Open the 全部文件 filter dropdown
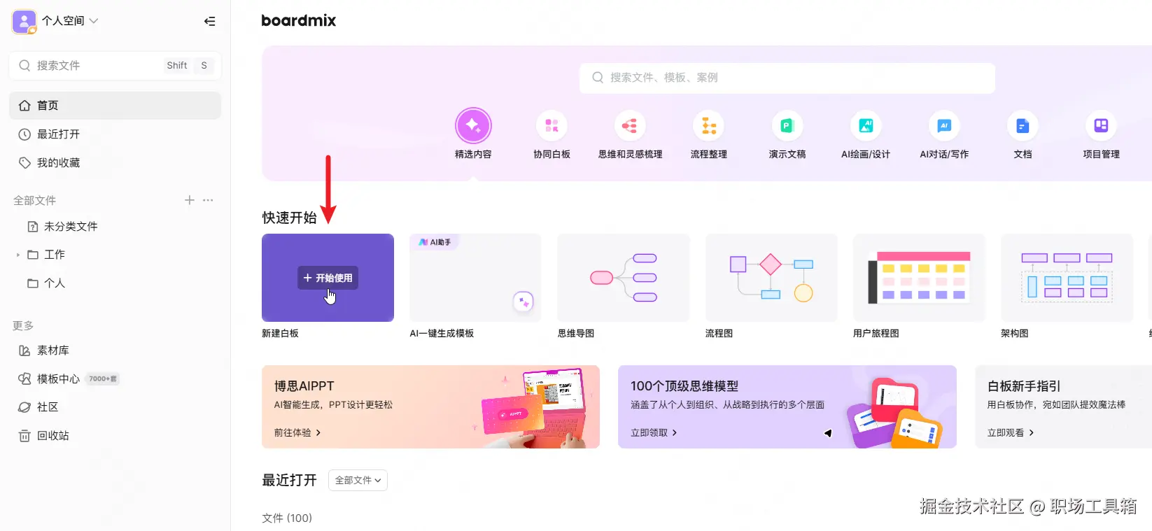 pos(358,480)
